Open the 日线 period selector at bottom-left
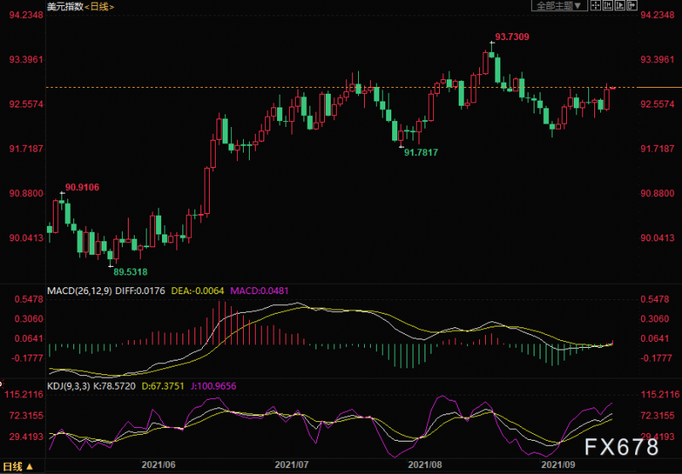This screenshot has height=474, width=682. [x=18, y=467]
